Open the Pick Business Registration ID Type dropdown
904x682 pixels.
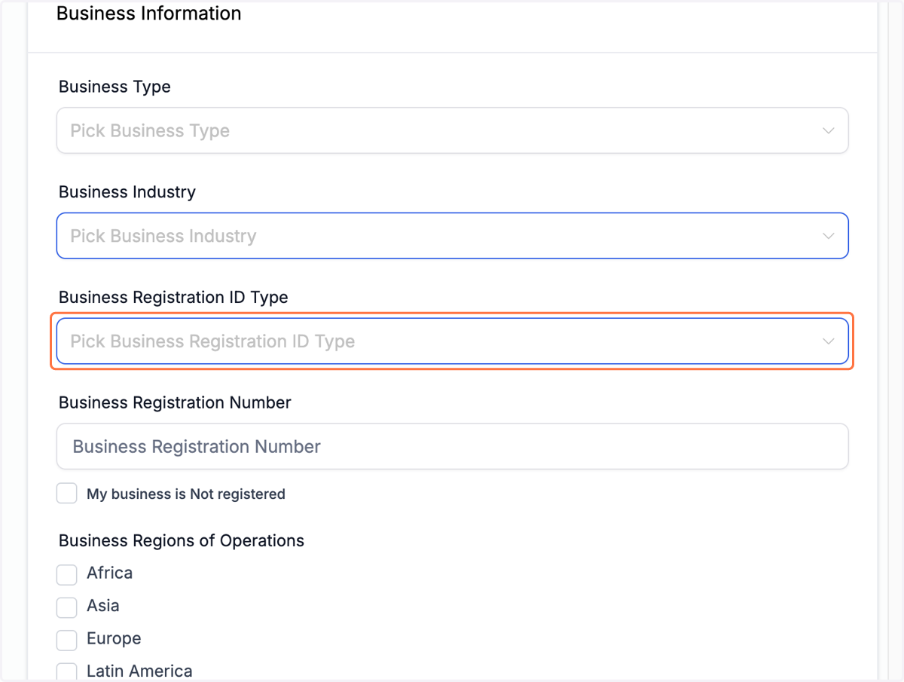coord(452,341)
